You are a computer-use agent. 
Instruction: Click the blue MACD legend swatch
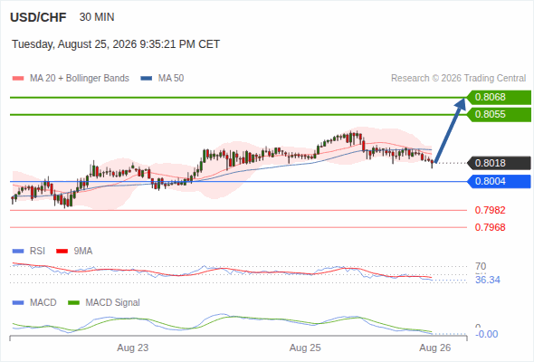pyautogui.click(x=18, y=303)
